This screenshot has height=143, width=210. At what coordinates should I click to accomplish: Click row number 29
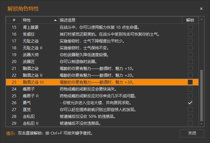click(x=14, y=123)
